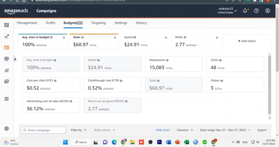This screenshot has width=279, height=147.
Task: Open Premiere Pro from the taskbar
Action: tap(159, 142)
